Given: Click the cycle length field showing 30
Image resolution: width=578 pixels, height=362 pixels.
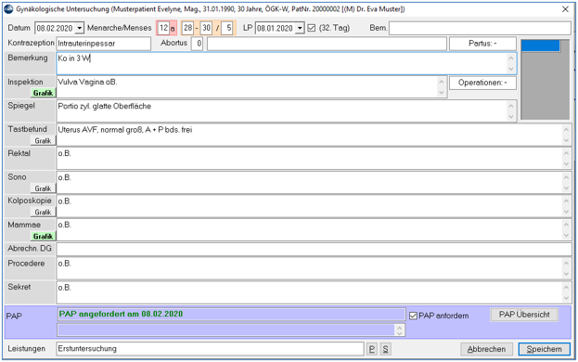Looking at the screenshot, I should [206, 28].
